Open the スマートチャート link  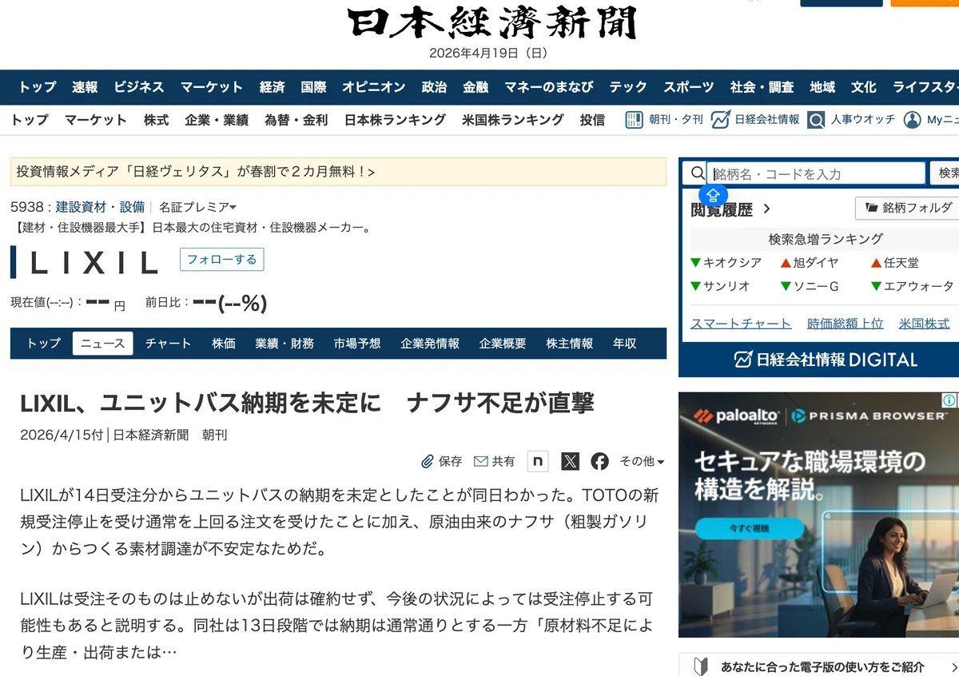pos(741,324)
